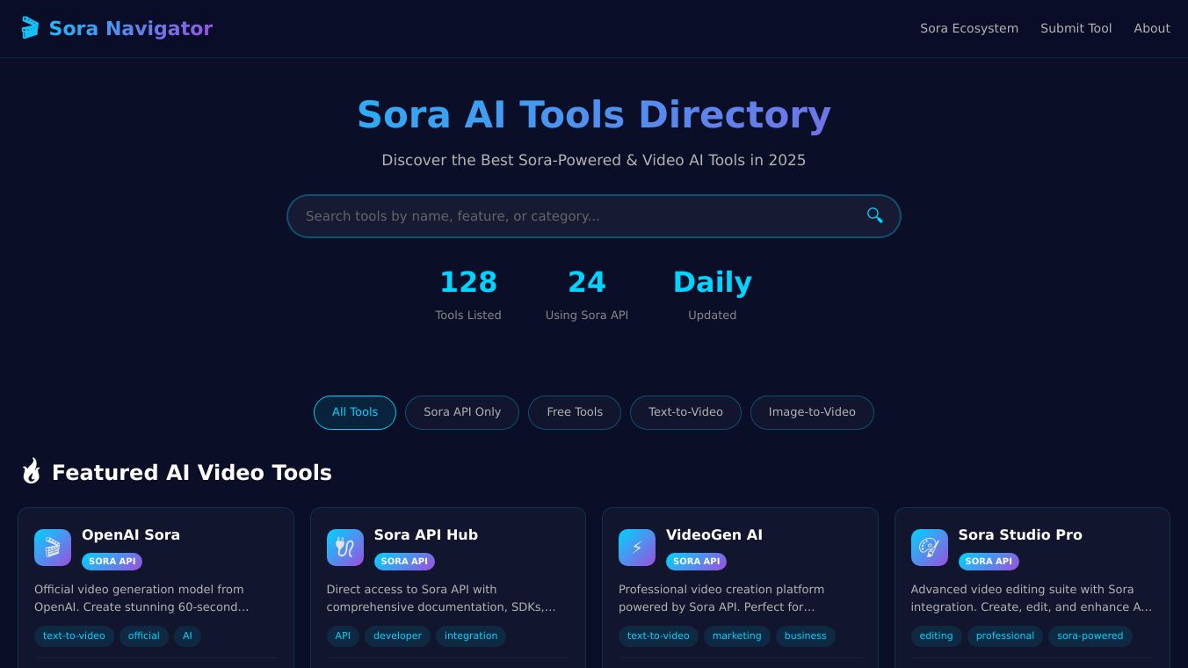Click the business tag
The width and height of the screenshot is (1188, 668).
(806, 636)
